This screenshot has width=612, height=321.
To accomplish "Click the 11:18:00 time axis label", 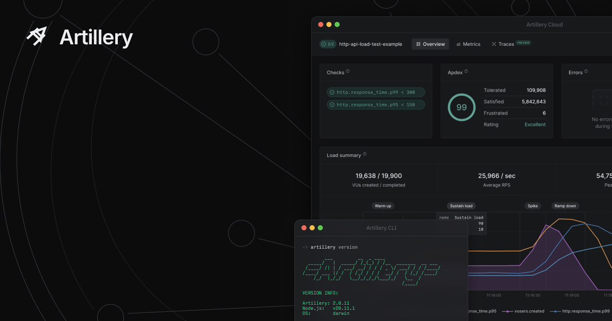I will [x=493, y=295].
